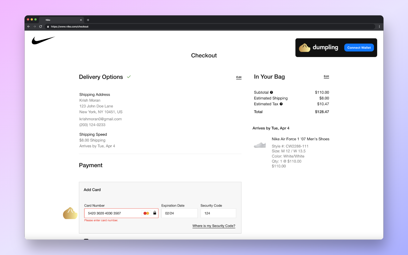
Task: Click the Total $128.47 amount
Action: tap(322, 112)
